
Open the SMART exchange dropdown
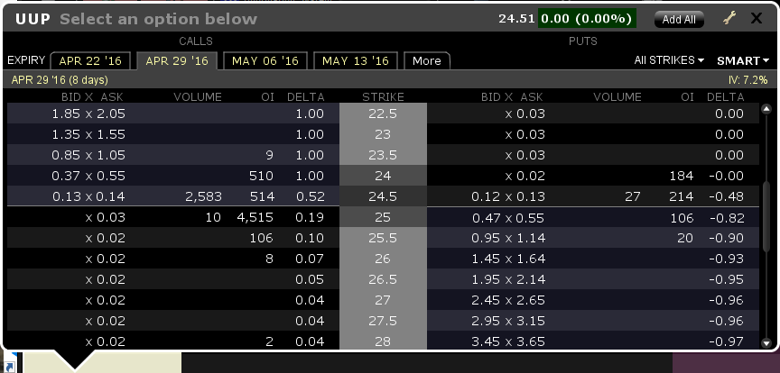click(743, 60)
